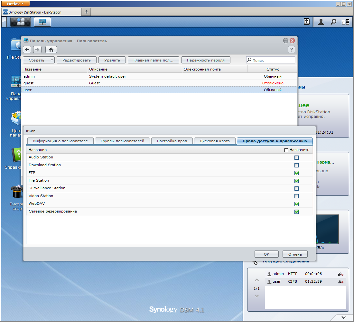Enable Audio Station access
354x322 pixels.
tap(297, 157)
